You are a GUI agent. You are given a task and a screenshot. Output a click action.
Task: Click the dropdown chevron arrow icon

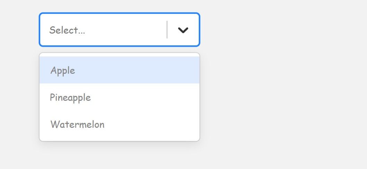pos(183,30)
